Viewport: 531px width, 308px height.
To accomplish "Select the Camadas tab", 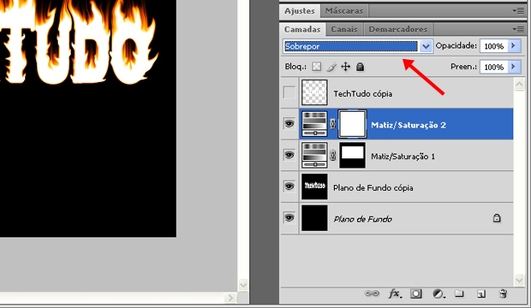I will click(x=302, y=30).
